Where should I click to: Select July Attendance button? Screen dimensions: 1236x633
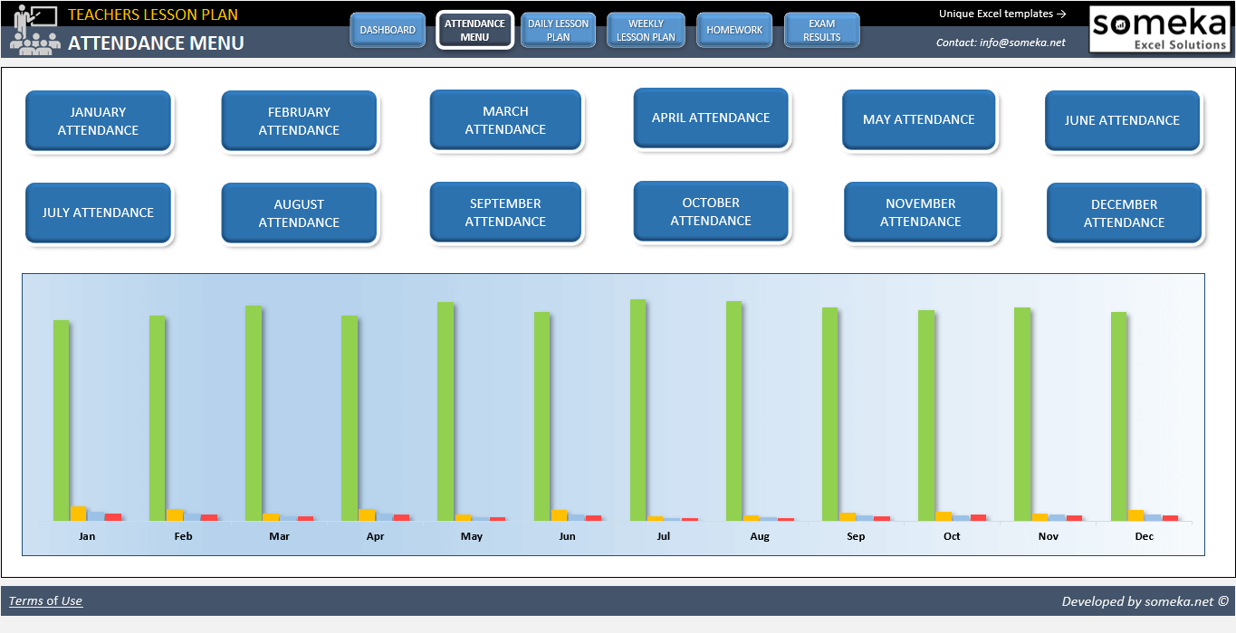(98, 213)
